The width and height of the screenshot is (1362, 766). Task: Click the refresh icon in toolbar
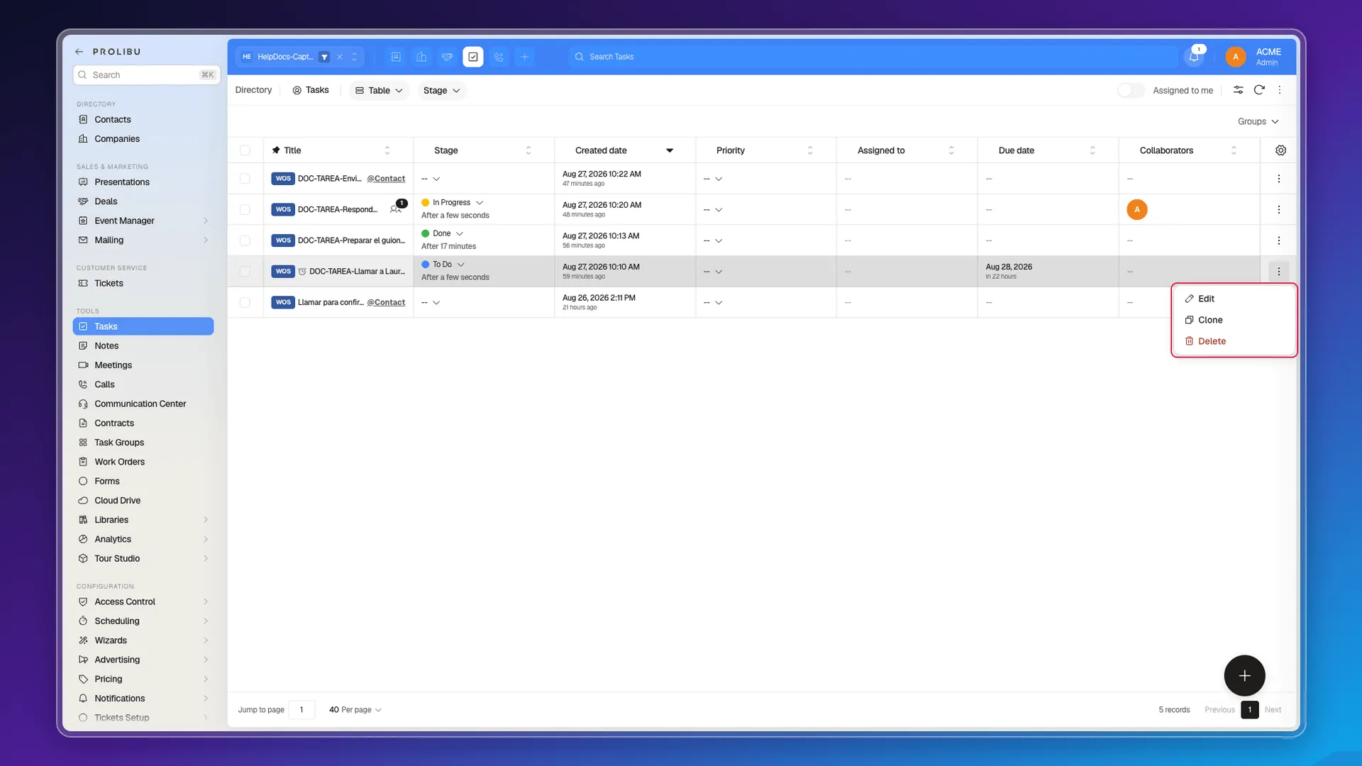coord(1259,90)
